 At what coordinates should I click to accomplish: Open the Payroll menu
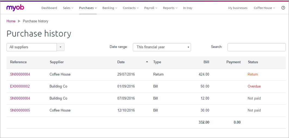pos(151,8)
